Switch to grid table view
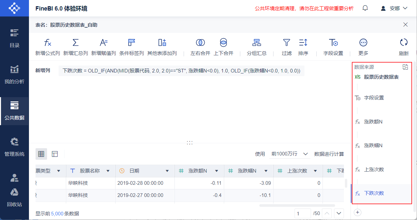Viewport: 417px width, 220px height. [41, 154]
